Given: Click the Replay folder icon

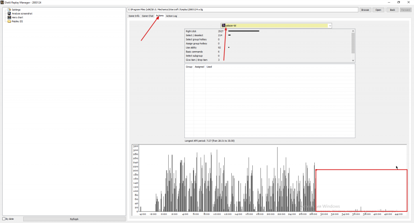Looking at the screenshot, I should (x=9, y=22).
